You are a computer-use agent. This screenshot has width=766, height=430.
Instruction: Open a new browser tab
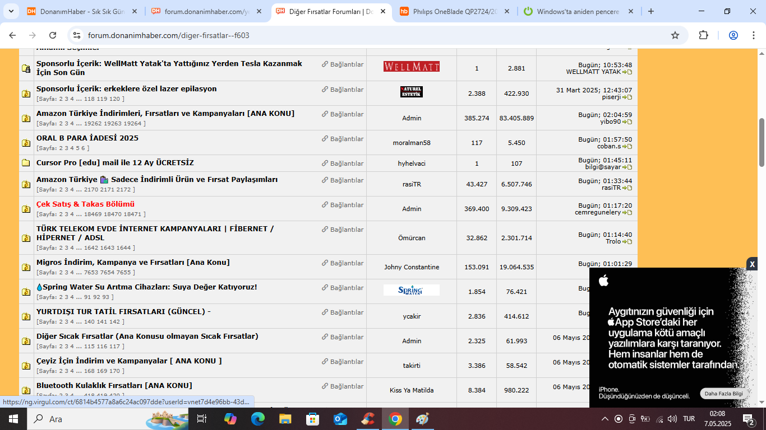[x=650, y=11]
